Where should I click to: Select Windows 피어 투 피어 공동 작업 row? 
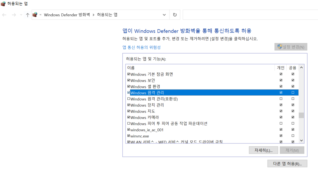coord(212,123)
